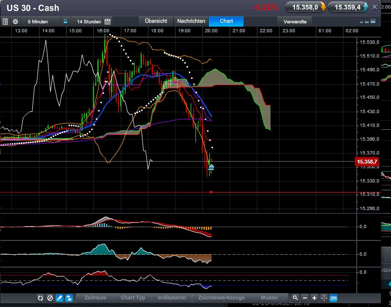Click the -0,22% change value
Viewport: 391px width, 307px height.
click(265, 8)
